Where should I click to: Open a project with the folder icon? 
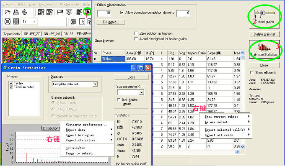coord(8,12)
